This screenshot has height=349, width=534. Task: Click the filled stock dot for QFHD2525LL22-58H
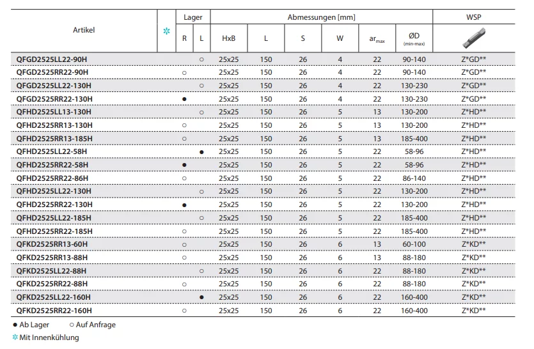click(x=201, y=152)
